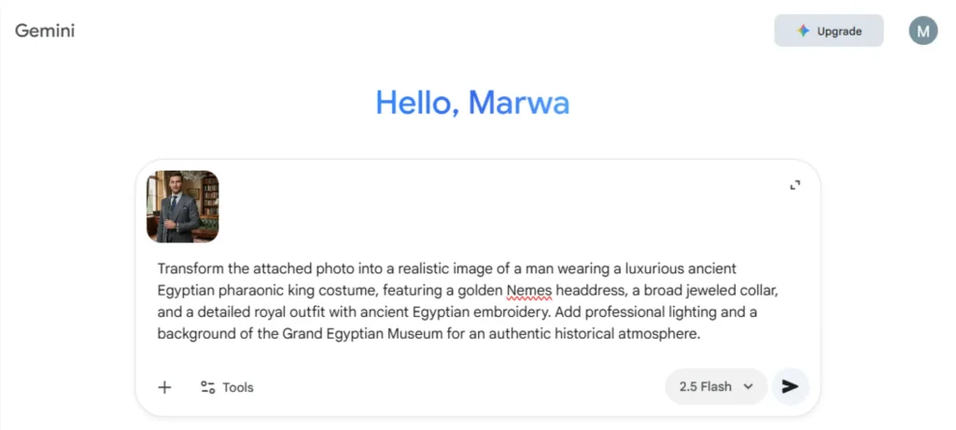Expand the prompt box with the fullscreen icon
Image resolution: width=956 pixels, height=430 pixels.
pyautogui.click(x=794, y=186)
